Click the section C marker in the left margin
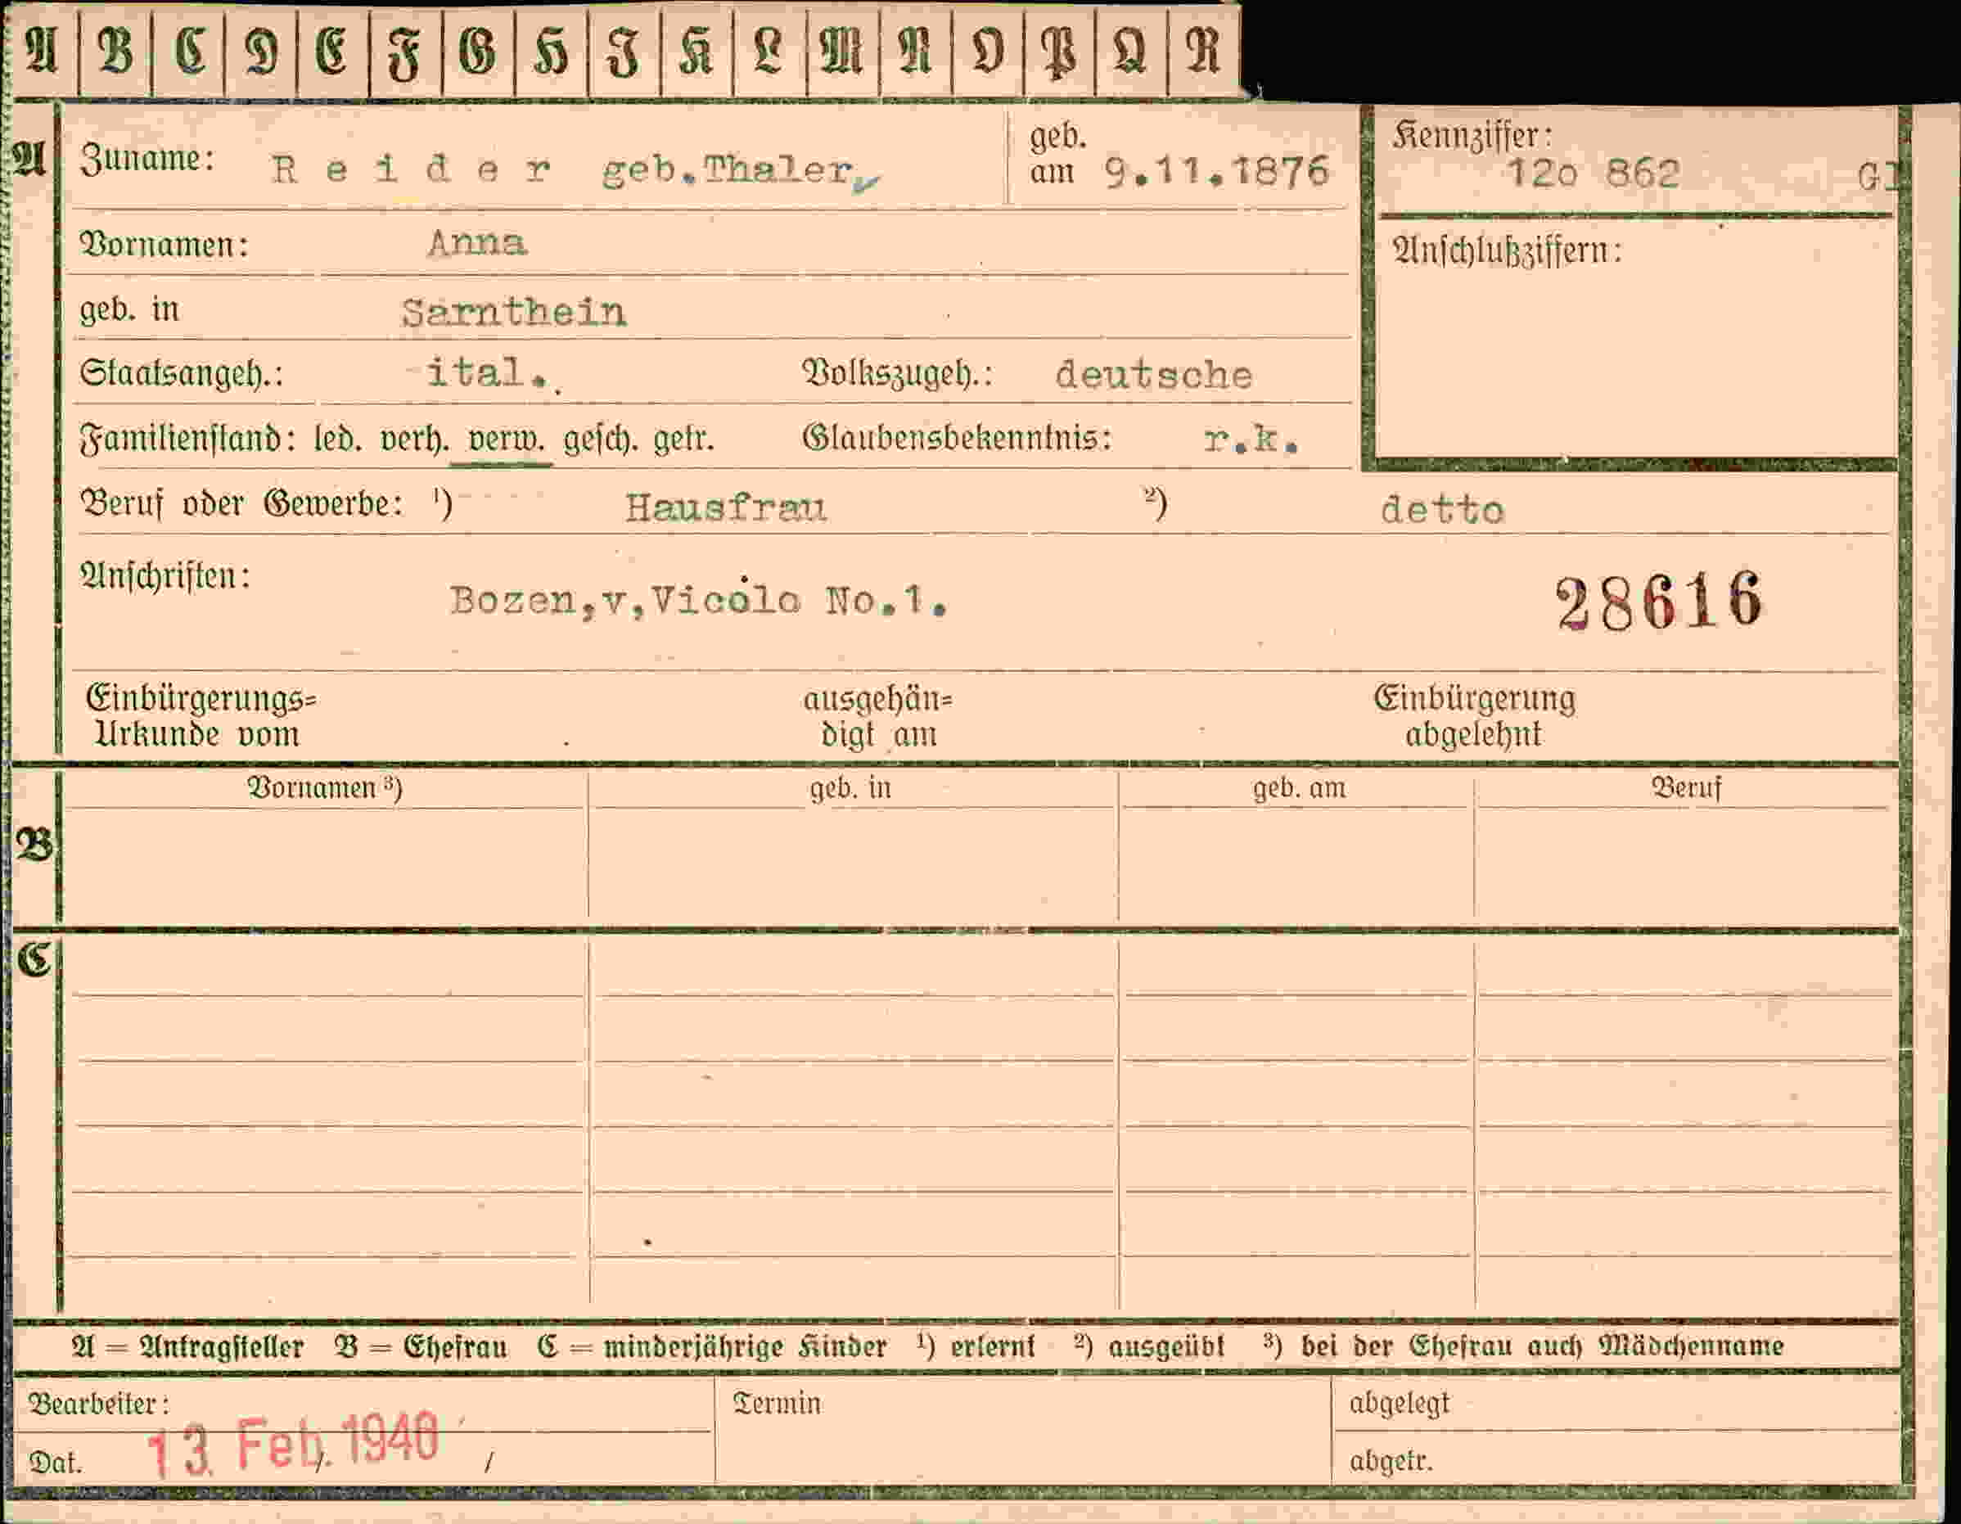The height and width of the screenshot is (1524, 1961). tap(34, 960)
